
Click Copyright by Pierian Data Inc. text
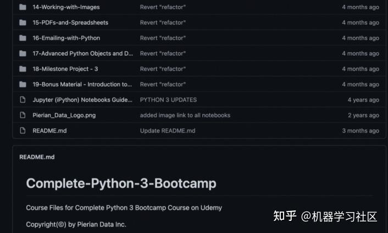(76, 224)
